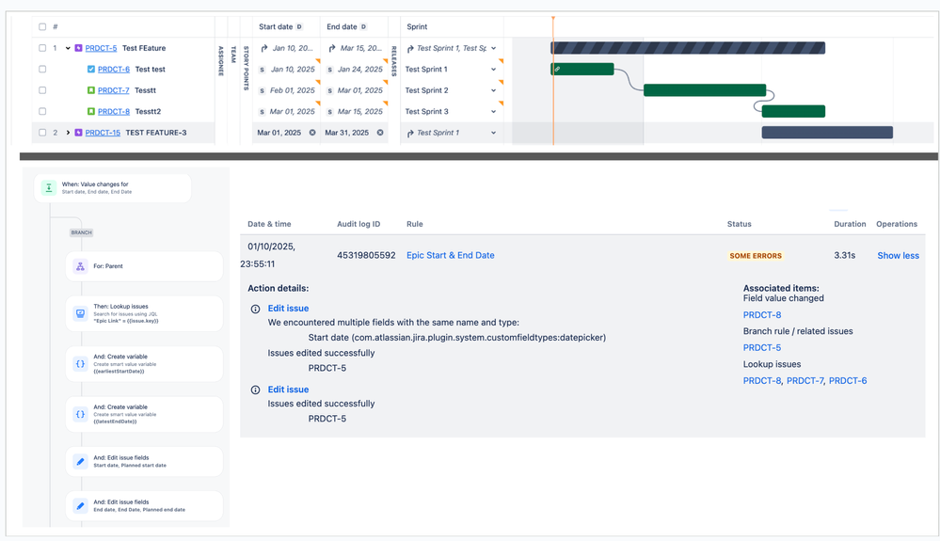Viewport: 940px width, 541px height.
Task: Open PRDCT-6 under Lookup issues
Action: (848, 380)
